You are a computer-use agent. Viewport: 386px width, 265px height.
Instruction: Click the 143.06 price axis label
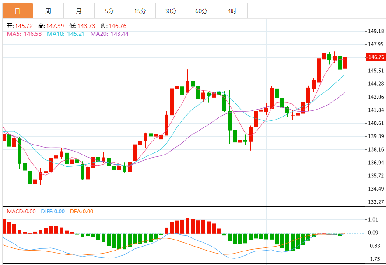click(x=376, y=97)
